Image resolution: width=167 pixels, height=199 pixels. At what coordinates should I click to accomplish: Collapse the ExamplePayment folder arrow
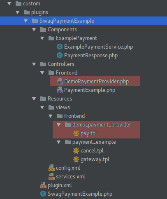point(42,38)
